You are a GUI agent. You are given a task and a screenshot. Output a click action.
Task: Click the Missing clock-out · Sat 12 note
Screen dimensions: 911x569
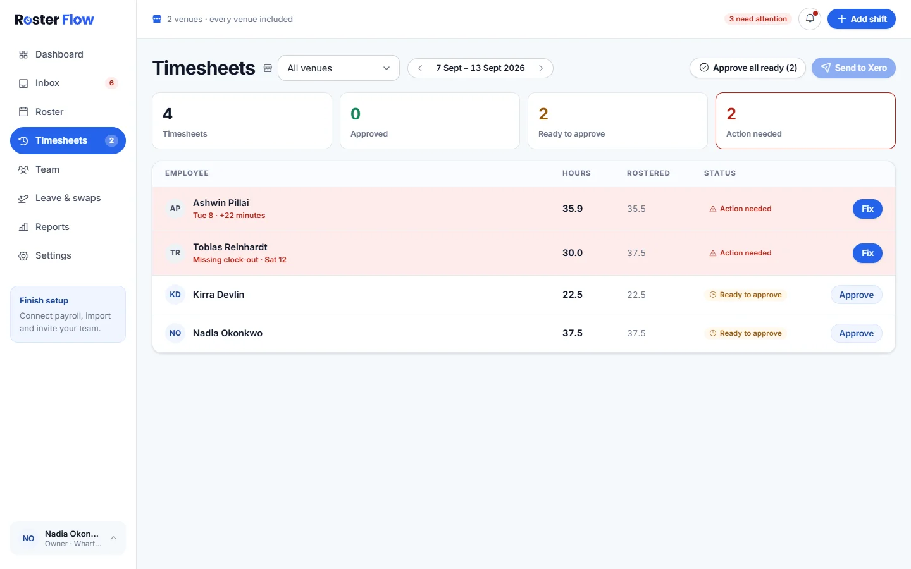click(240, 260)
